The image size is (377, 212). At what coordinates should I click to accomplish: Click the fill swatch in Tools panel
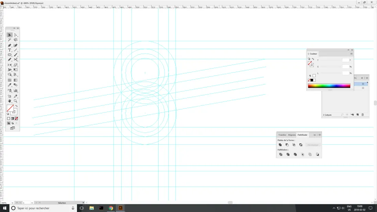click(x=10, y=108)
